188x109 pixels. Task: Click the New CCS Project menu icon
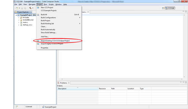click(x=38, y=8)
